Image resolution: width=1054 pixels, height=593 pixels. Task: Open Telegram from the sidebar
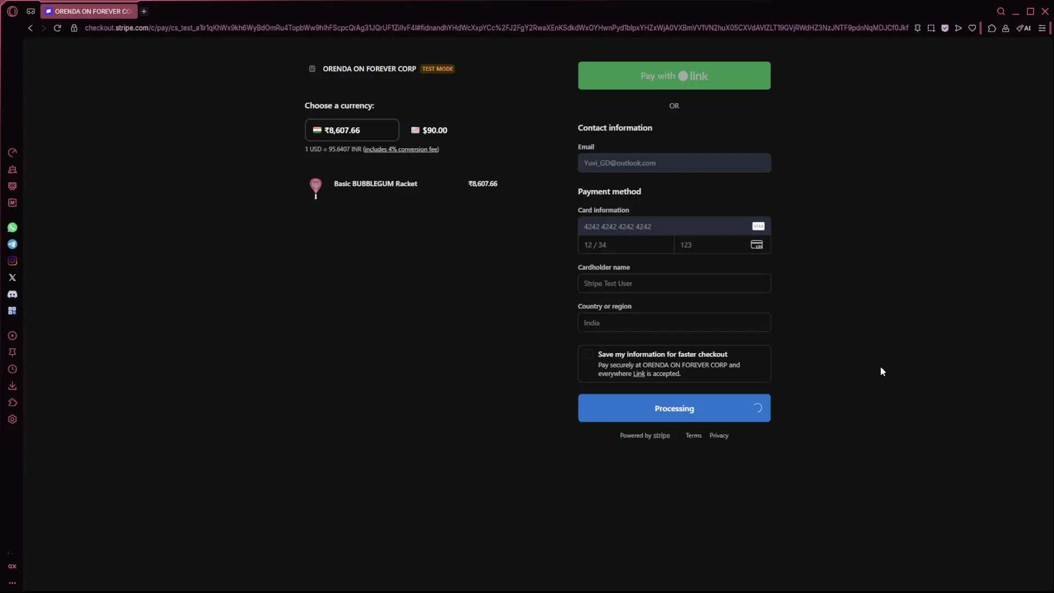point(12,244)
